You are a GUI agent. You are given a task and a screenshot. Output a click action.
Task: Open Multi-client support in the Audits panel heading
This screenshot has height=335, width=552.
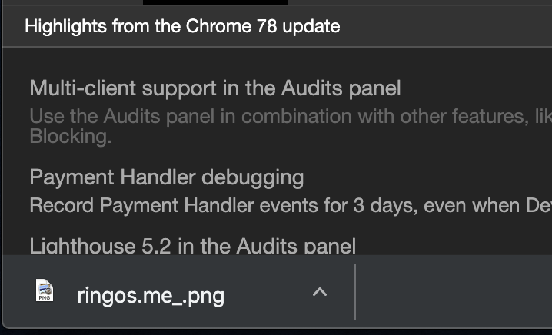(215, 88)
